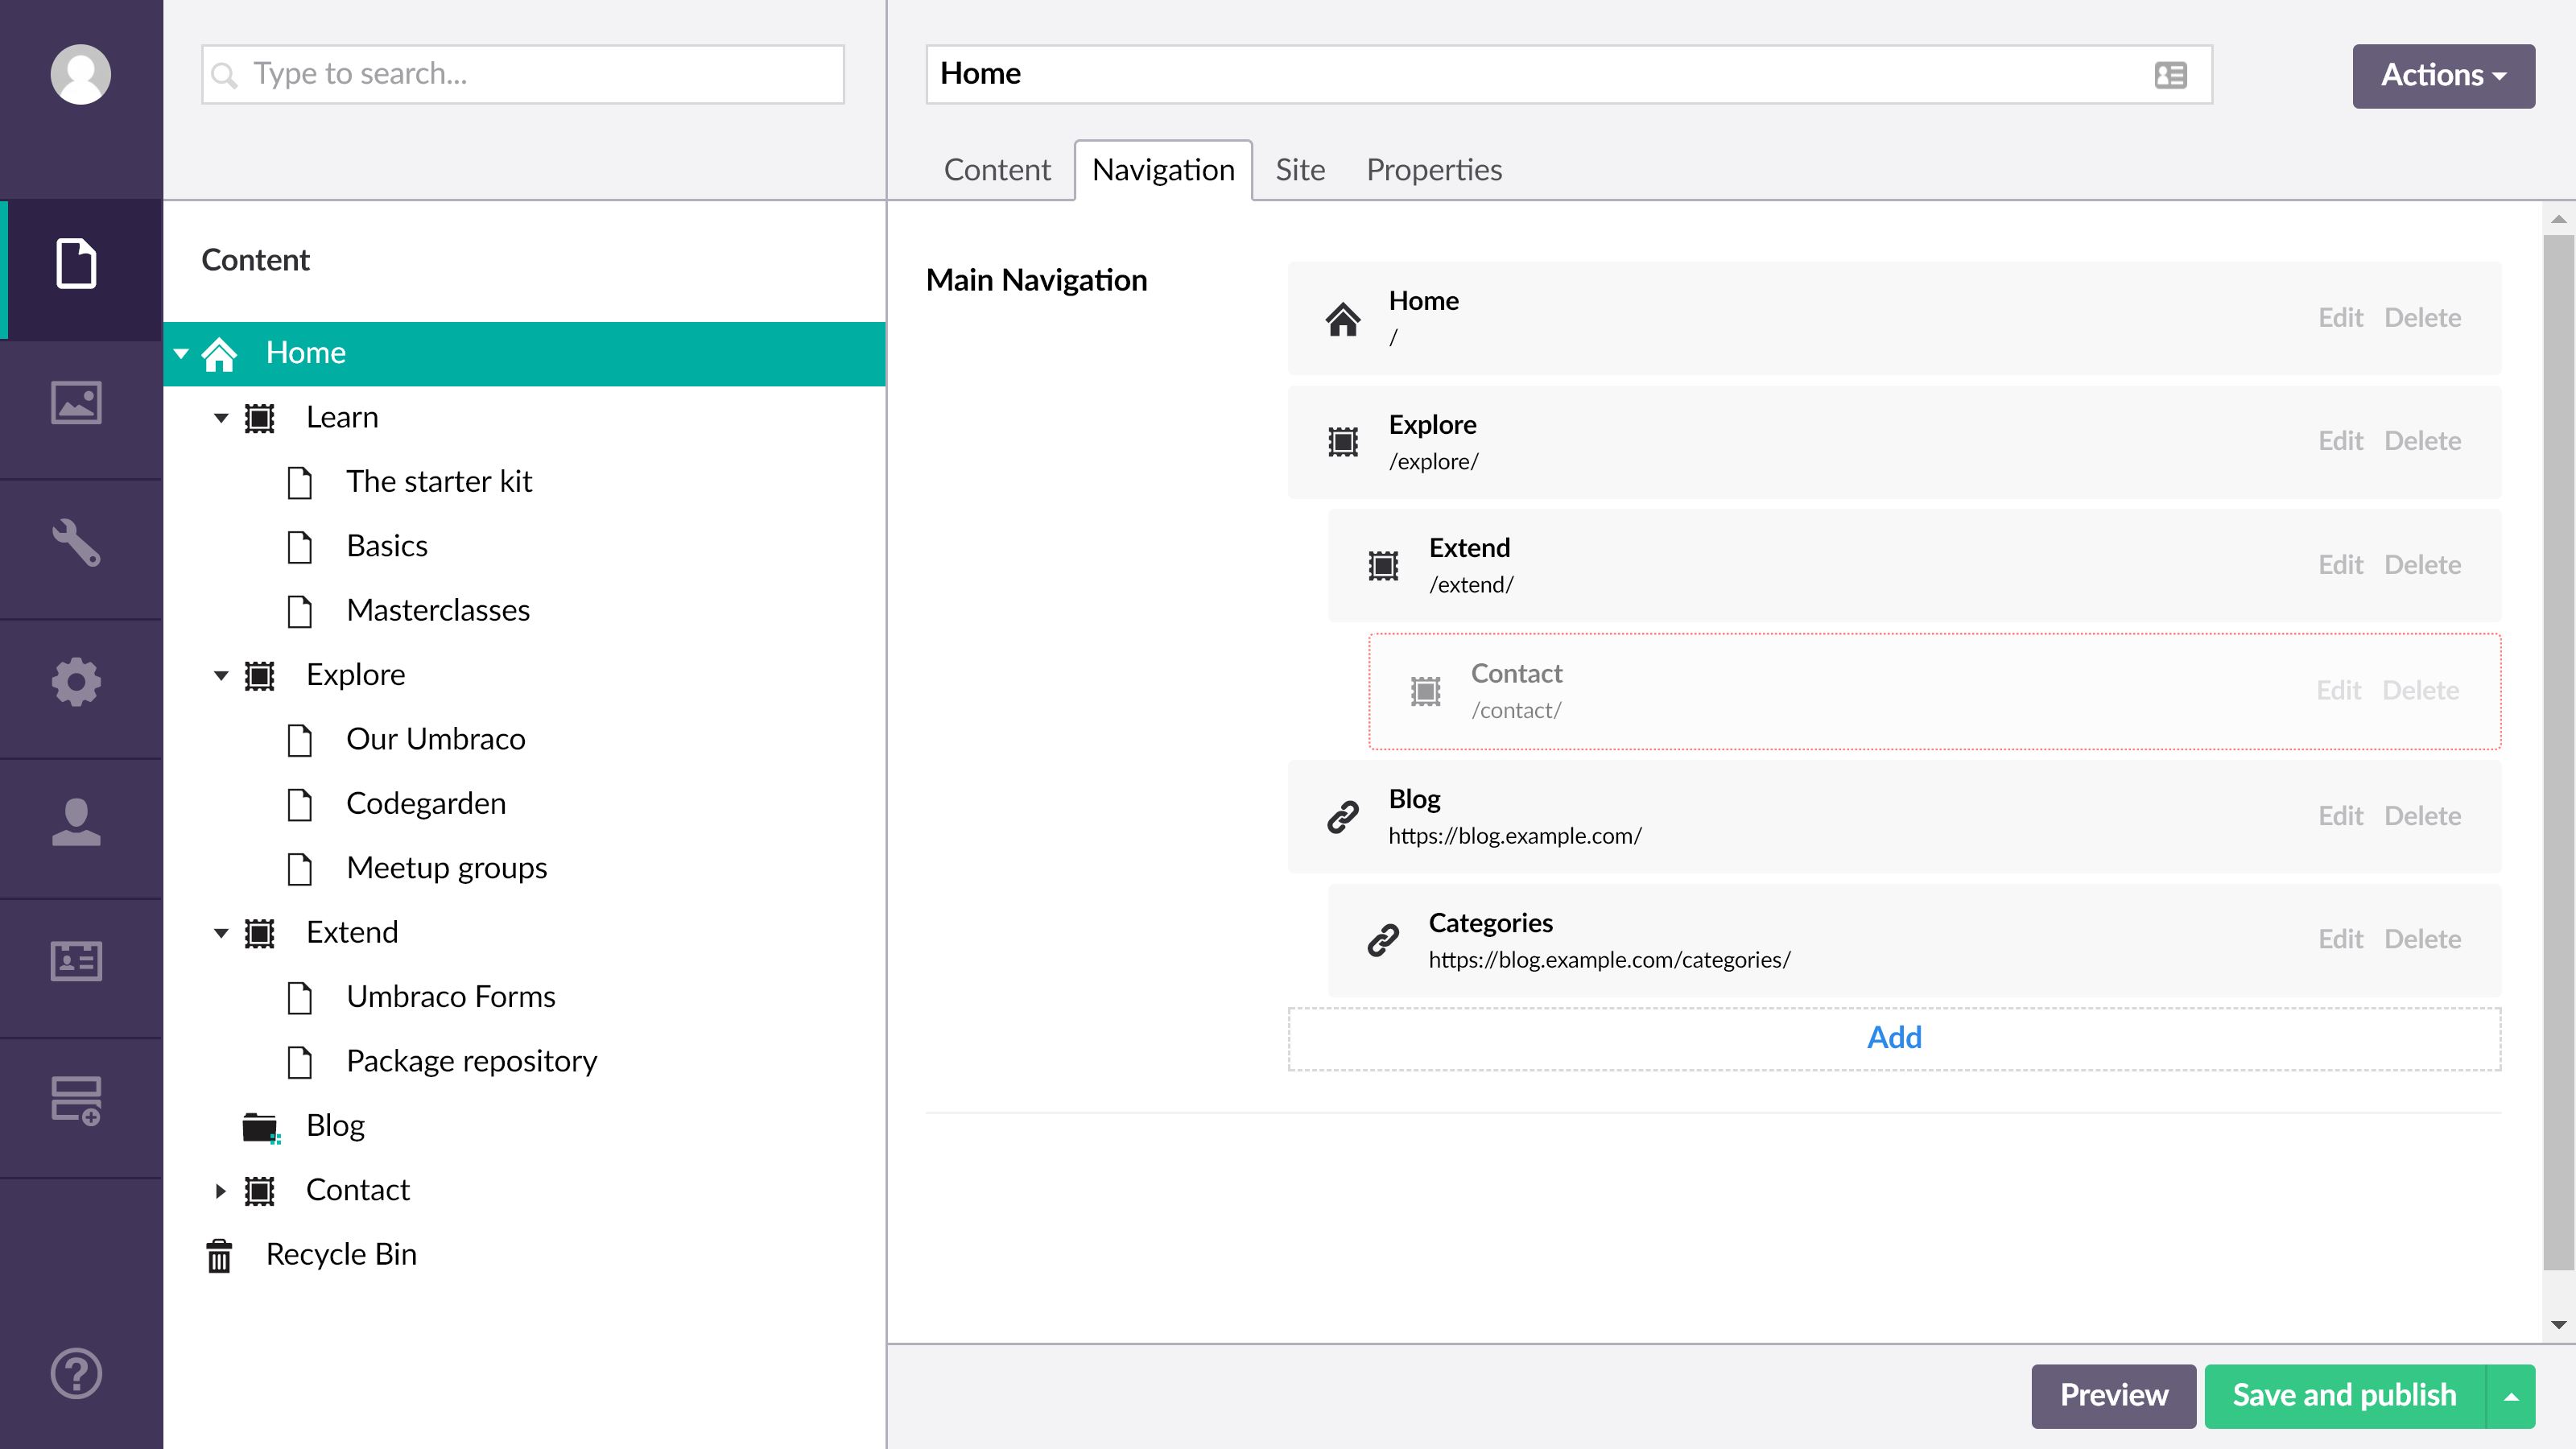Open the Settings wrench section
The height and width of the screenshot is (1449, 2576).
point(77,543)
